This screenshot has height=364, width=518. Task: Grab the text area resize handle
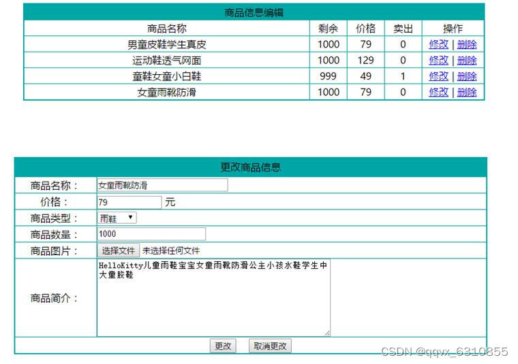[327, 333]
